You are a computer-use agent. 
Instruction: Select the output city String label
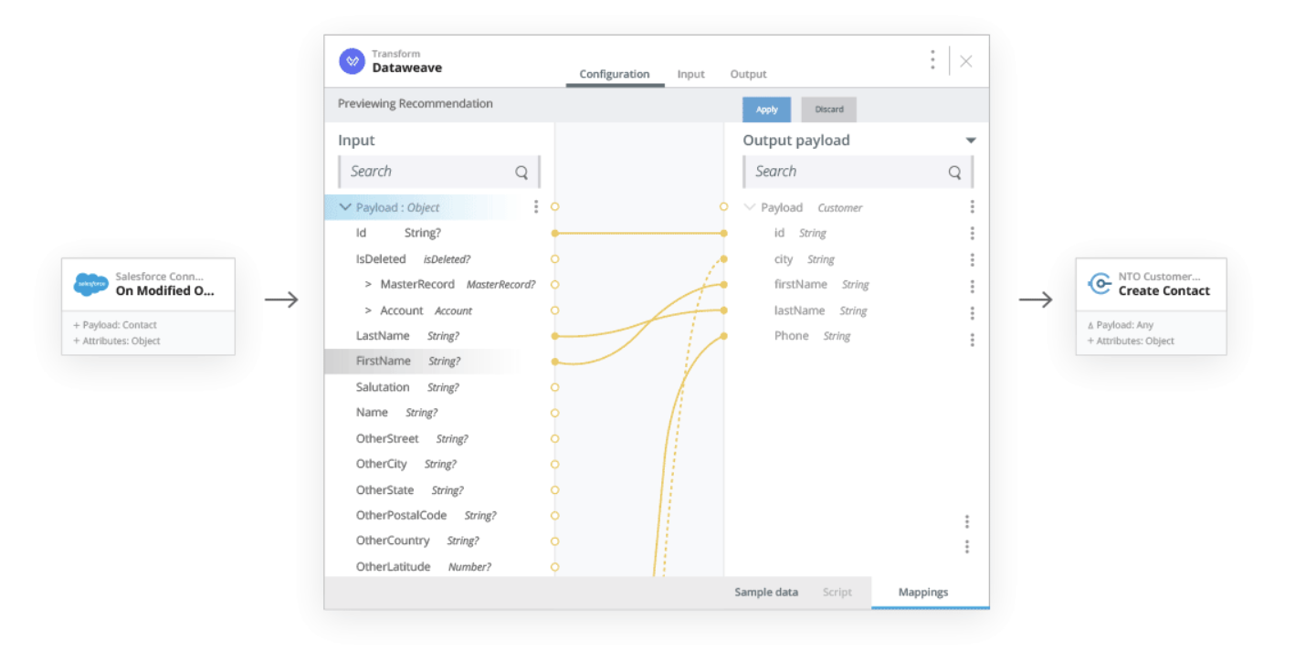click(x=805, y=259)
